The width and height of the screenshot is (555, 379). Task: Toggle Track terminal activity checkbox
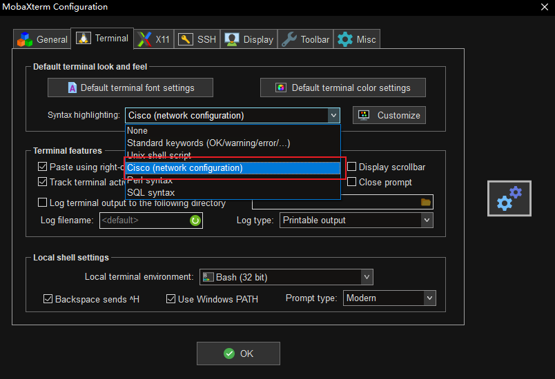click(x=43, y=182)
